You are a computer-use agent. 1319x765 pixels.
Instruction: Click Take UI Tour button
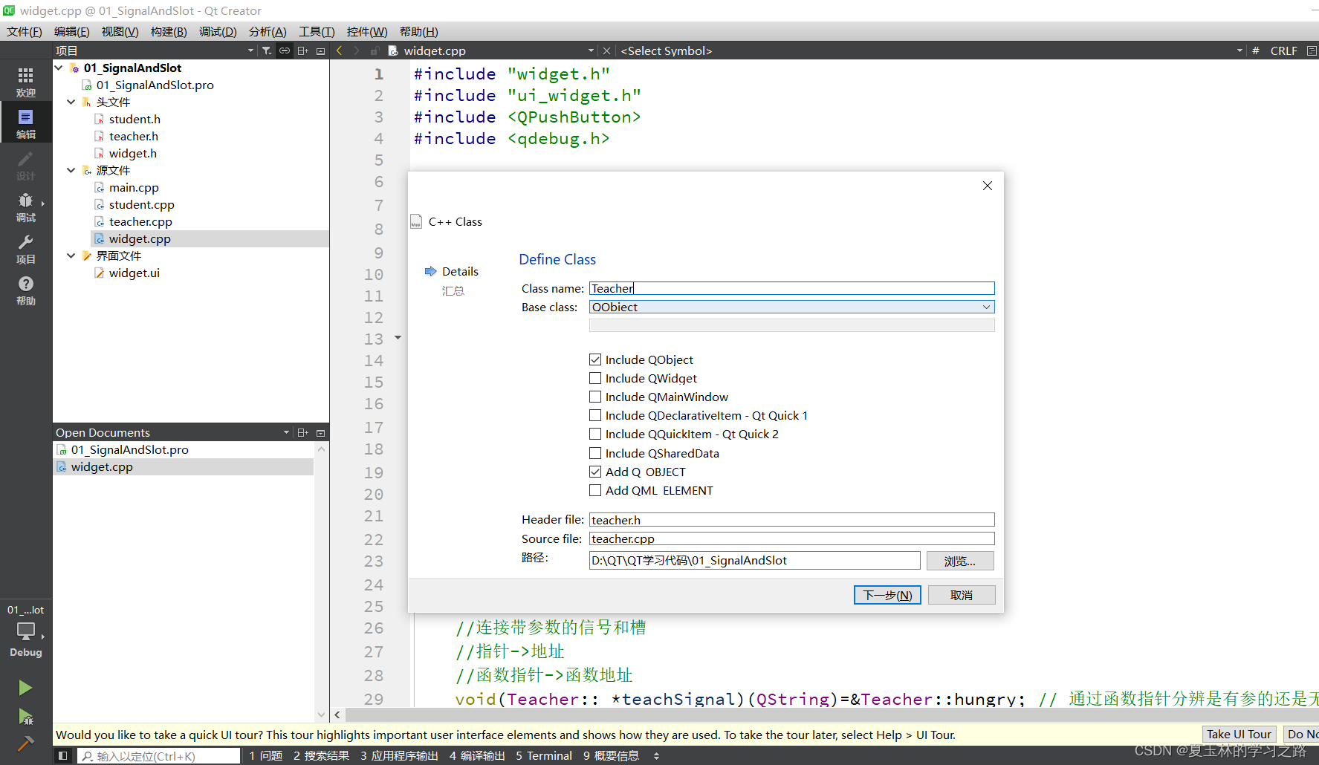[x=1239, y=734]
